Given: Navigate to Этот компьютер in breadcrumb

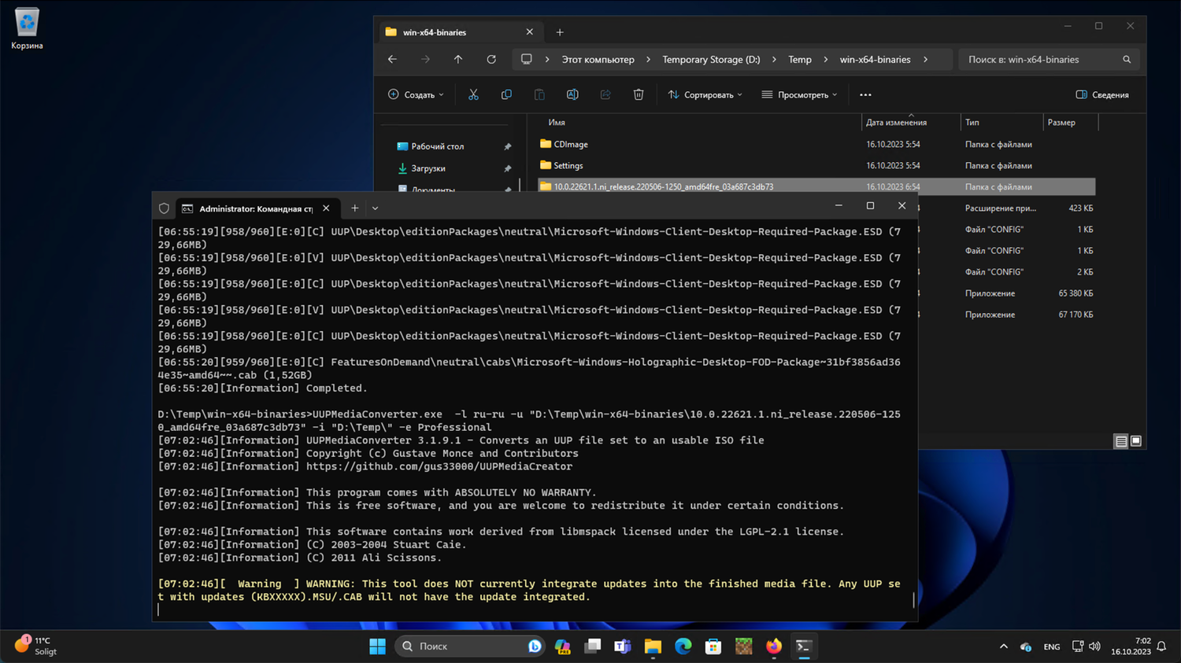Looking at the screenshot, I should tap(598, 59).
